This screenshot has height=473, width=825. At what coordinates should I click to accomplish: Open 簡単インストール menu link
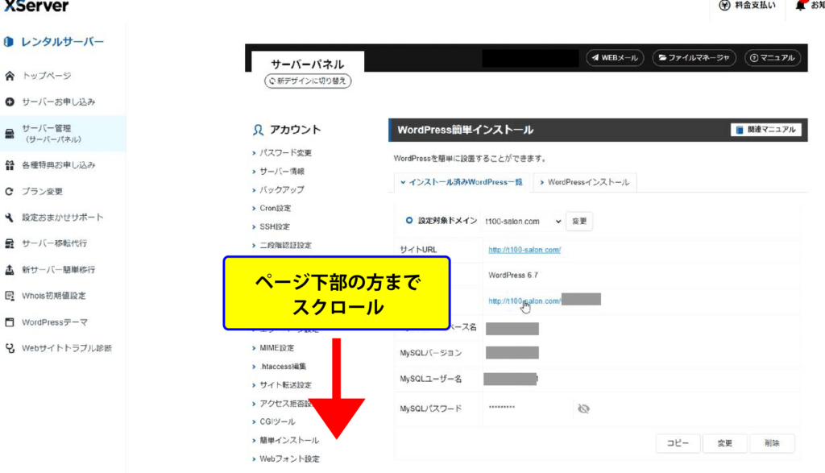(x=289, y=441)
